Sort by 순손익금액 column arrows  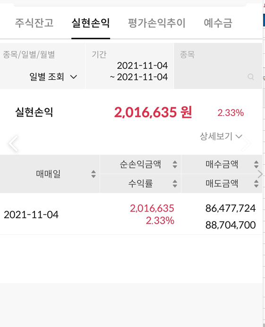coord(175,164)
